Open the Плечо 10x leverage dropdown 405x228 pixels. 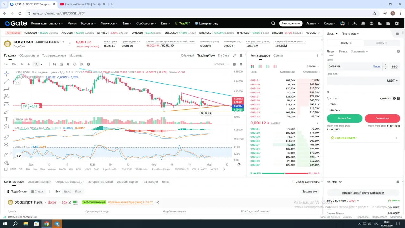(350, 34)
